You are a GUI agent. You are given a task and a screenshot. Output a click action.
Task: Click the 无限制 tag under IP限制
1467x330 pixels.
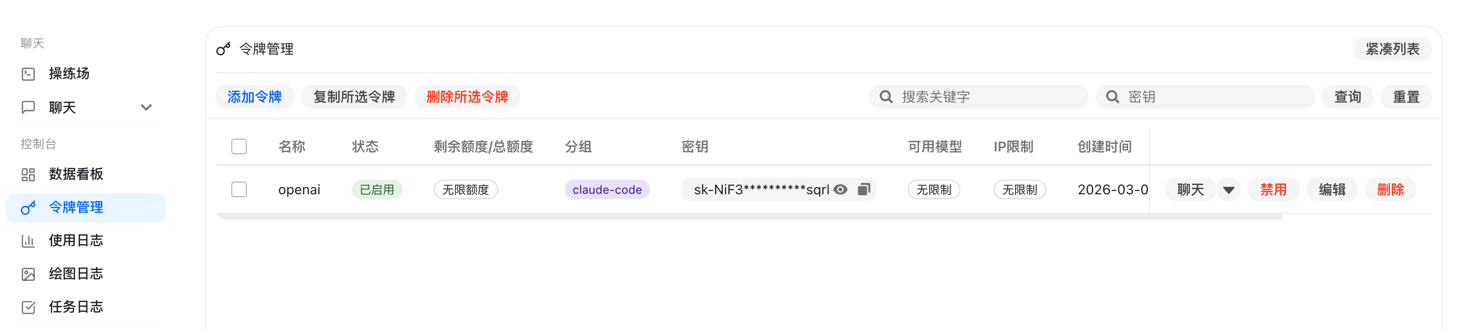(x=1020, y=190)
